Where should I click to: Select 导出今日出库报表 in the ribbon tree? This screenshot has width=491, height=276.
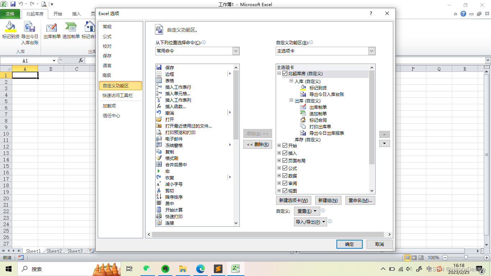coord(326,133)
